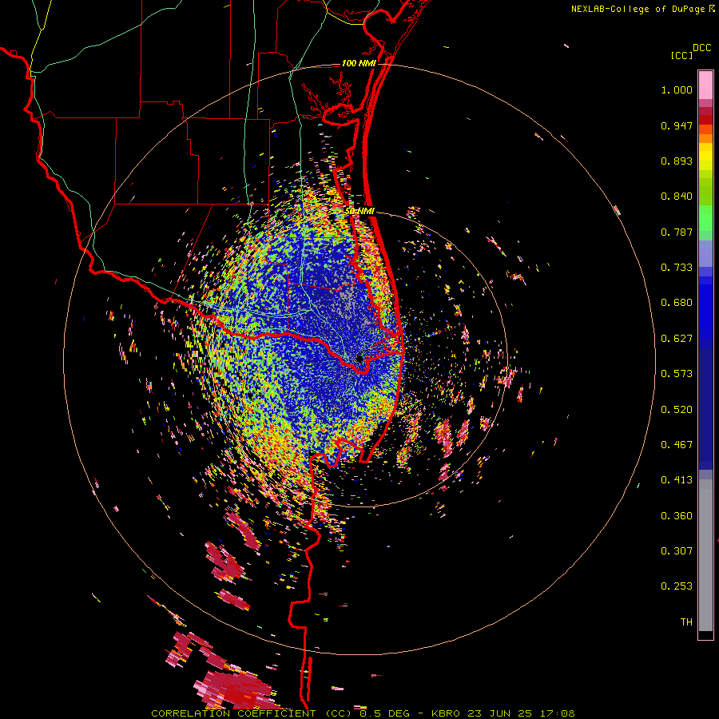Click the TH threshold label
The height and width of the screenshot is (719, 719).
point(686,622)
